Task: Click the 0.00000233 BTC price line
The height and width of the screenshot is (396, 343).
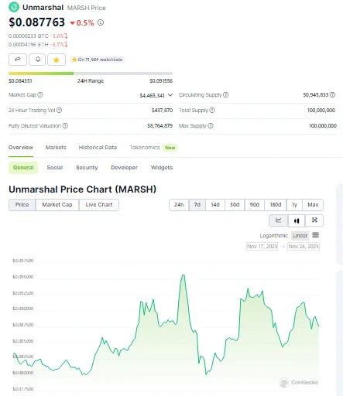Action: 38,36
